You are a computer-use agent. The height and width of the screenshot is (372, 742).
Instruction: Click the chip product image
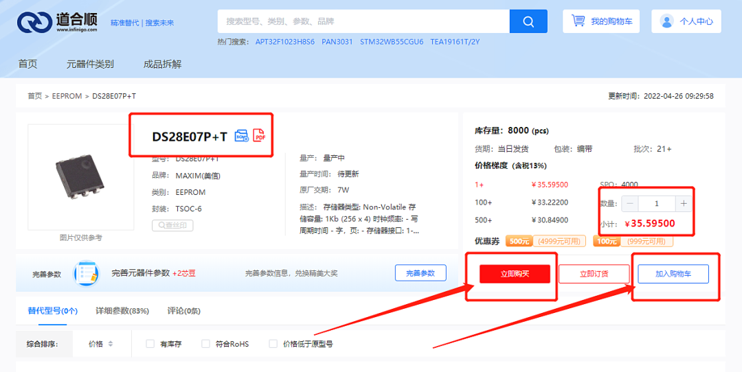tap(80, 177)
